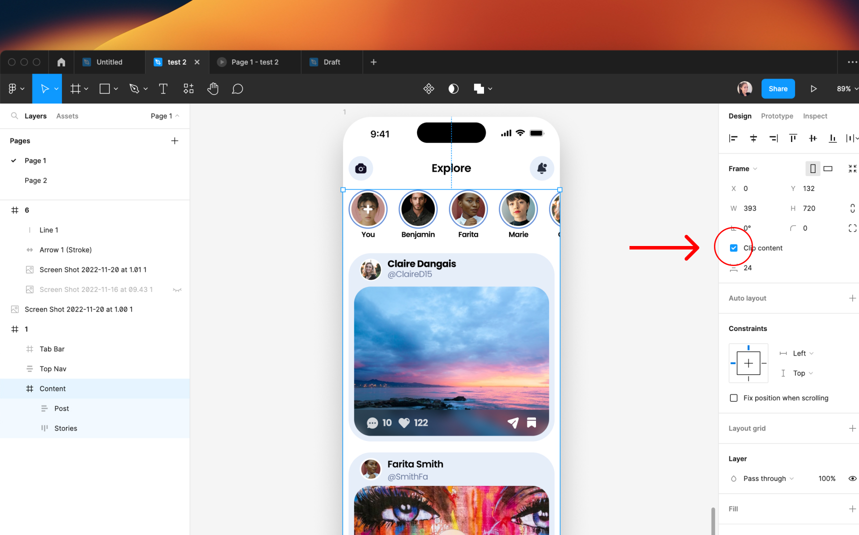The width and height of the screenshot is (859, 535).
Task: Click Align left icon
Action: coord(733,138)
